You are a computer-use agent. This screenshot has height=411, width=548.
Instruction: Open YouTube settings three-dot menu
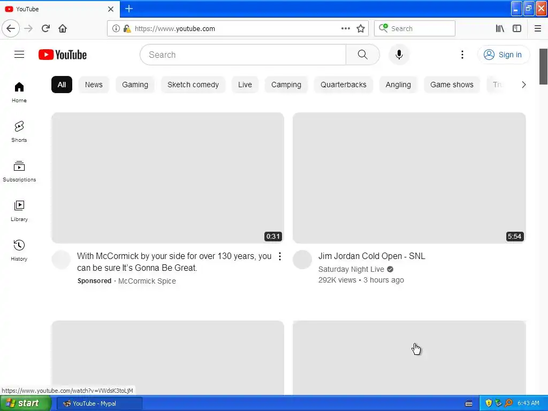point(462,55)
